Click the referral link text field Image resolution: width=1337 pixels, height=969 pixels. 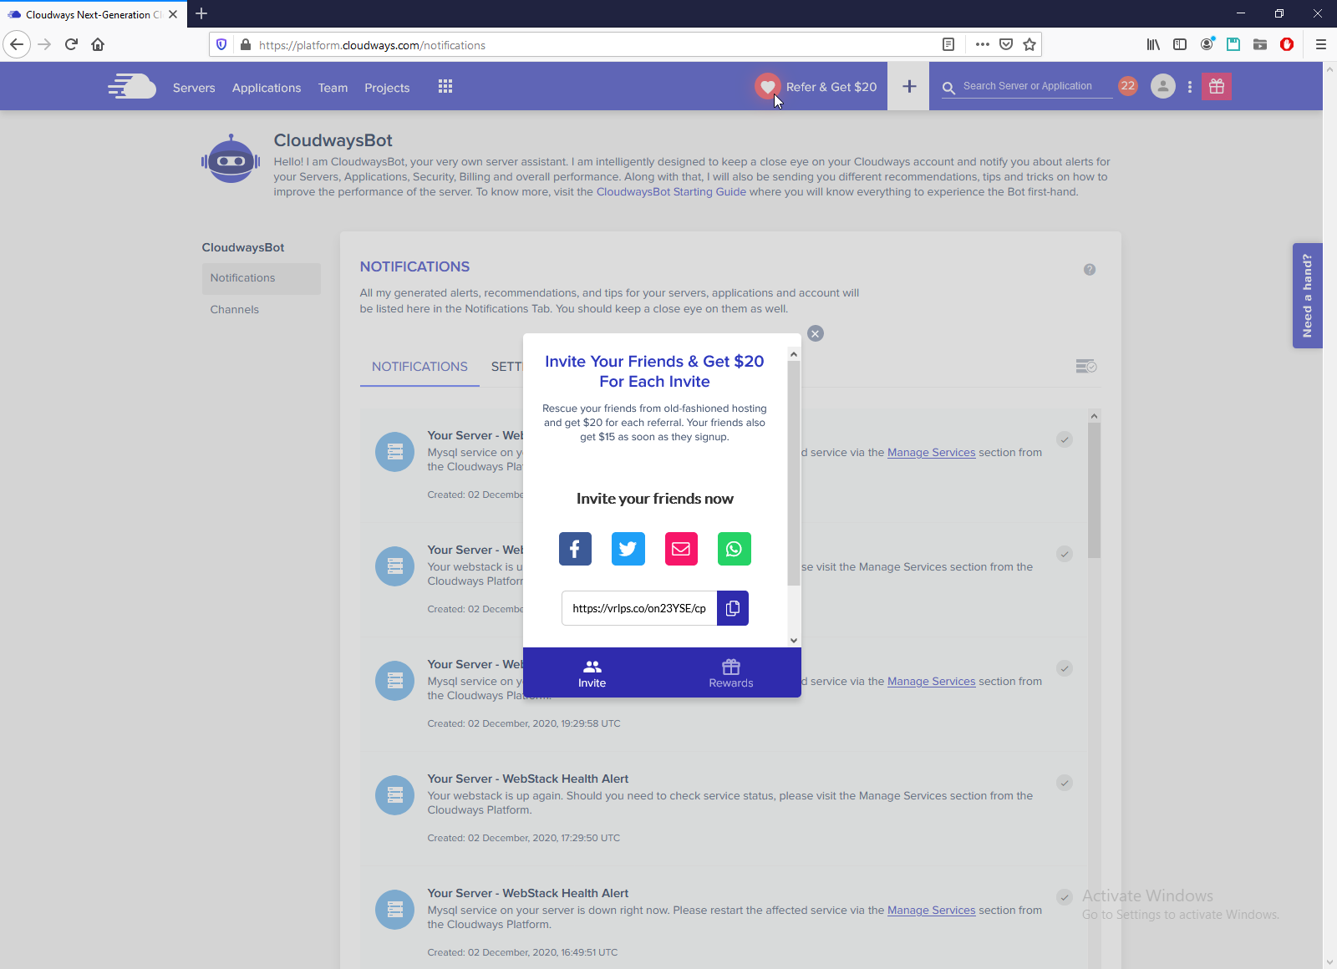639,608
